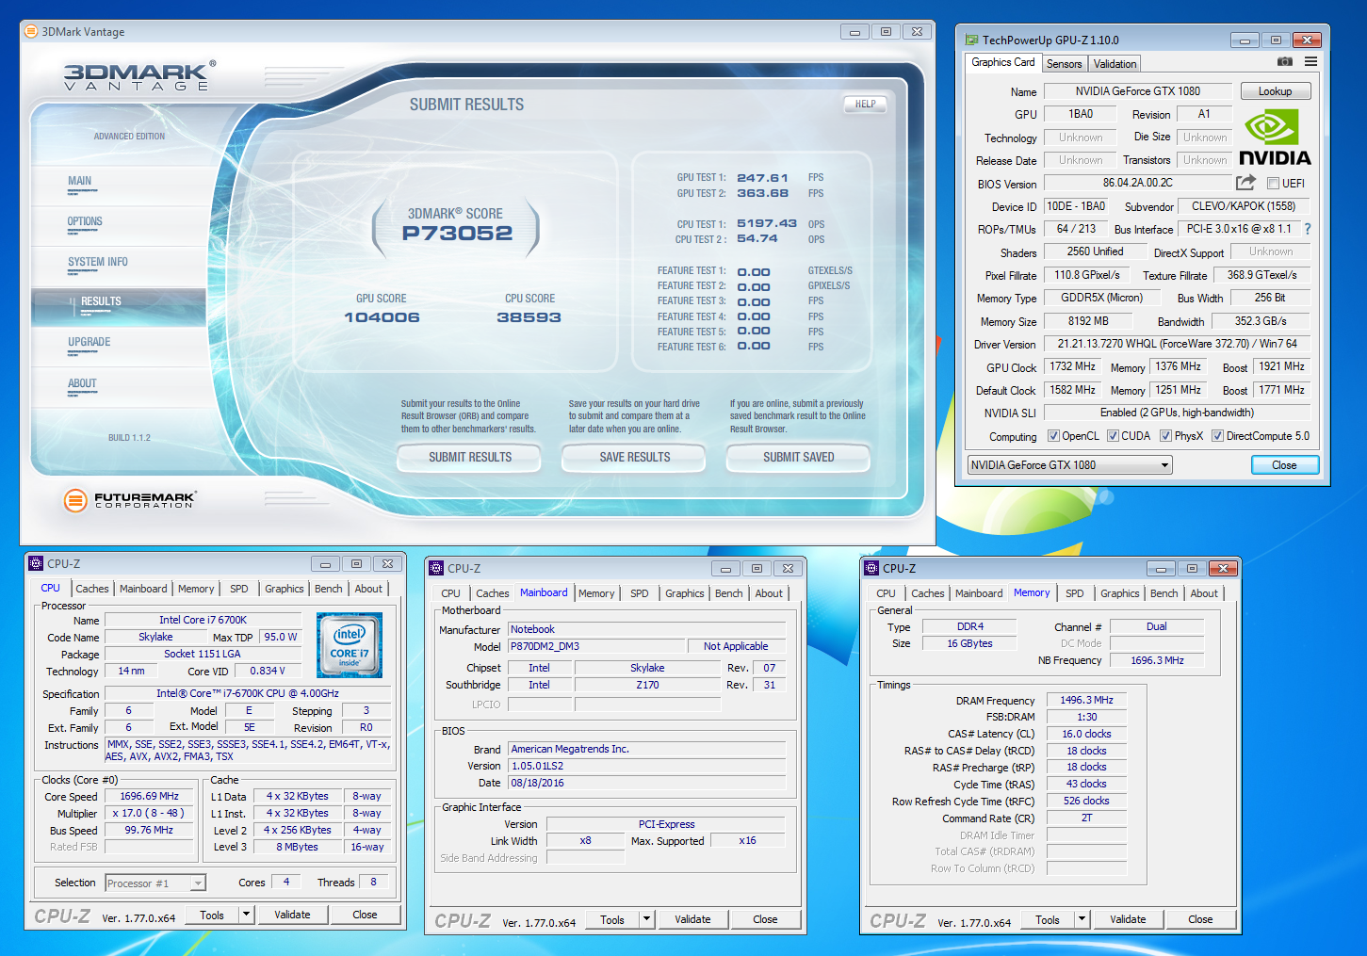This screenshot has width=1367, height=956.
Task: Click the Memory Size value 16 GBytes
Action: point(969,643)
